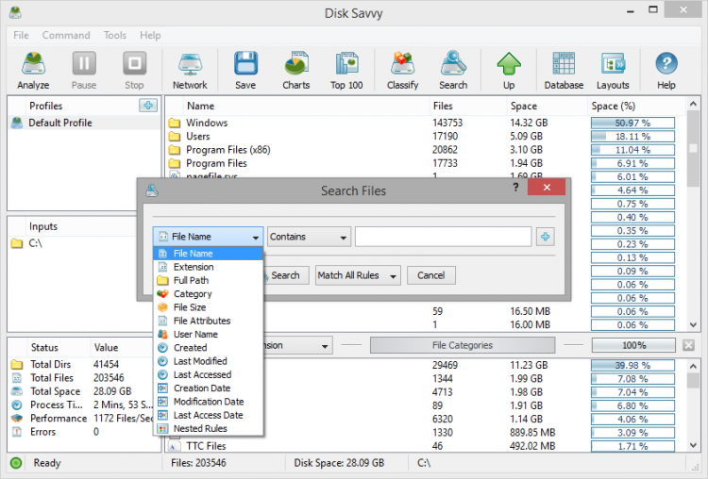Sort by the Files column header

coord(467,106)
